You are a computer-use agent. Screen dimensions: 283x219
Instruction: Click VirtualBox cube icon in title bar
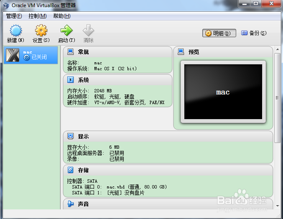coord(6,5)
